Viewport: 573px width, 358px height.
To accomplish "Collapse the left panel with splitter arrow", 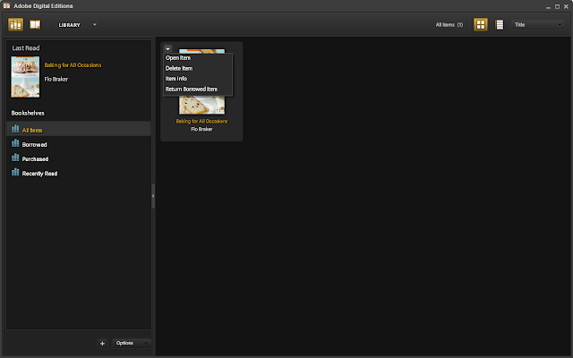I will click(153, 196).
